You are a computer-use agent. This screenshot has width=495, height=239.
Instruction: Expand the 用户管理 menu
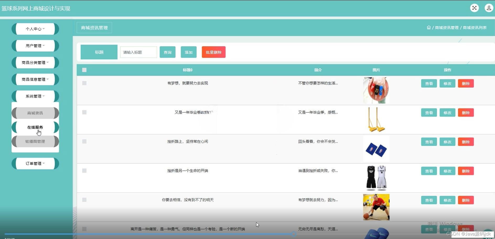[35, 46]
